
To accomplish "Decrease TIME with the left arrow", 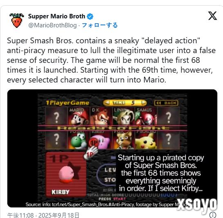I will tap(107, 102).
